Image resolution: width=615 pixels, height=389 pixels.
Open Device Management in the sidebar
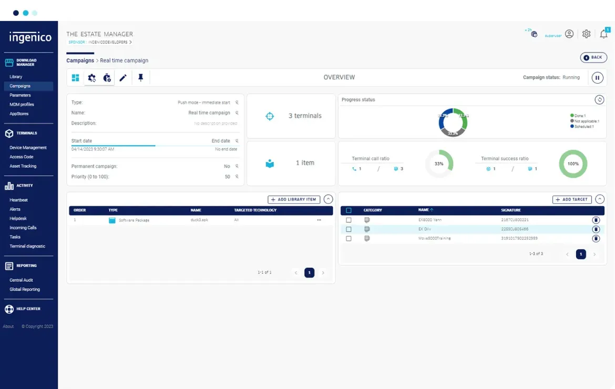click(28, 148)
